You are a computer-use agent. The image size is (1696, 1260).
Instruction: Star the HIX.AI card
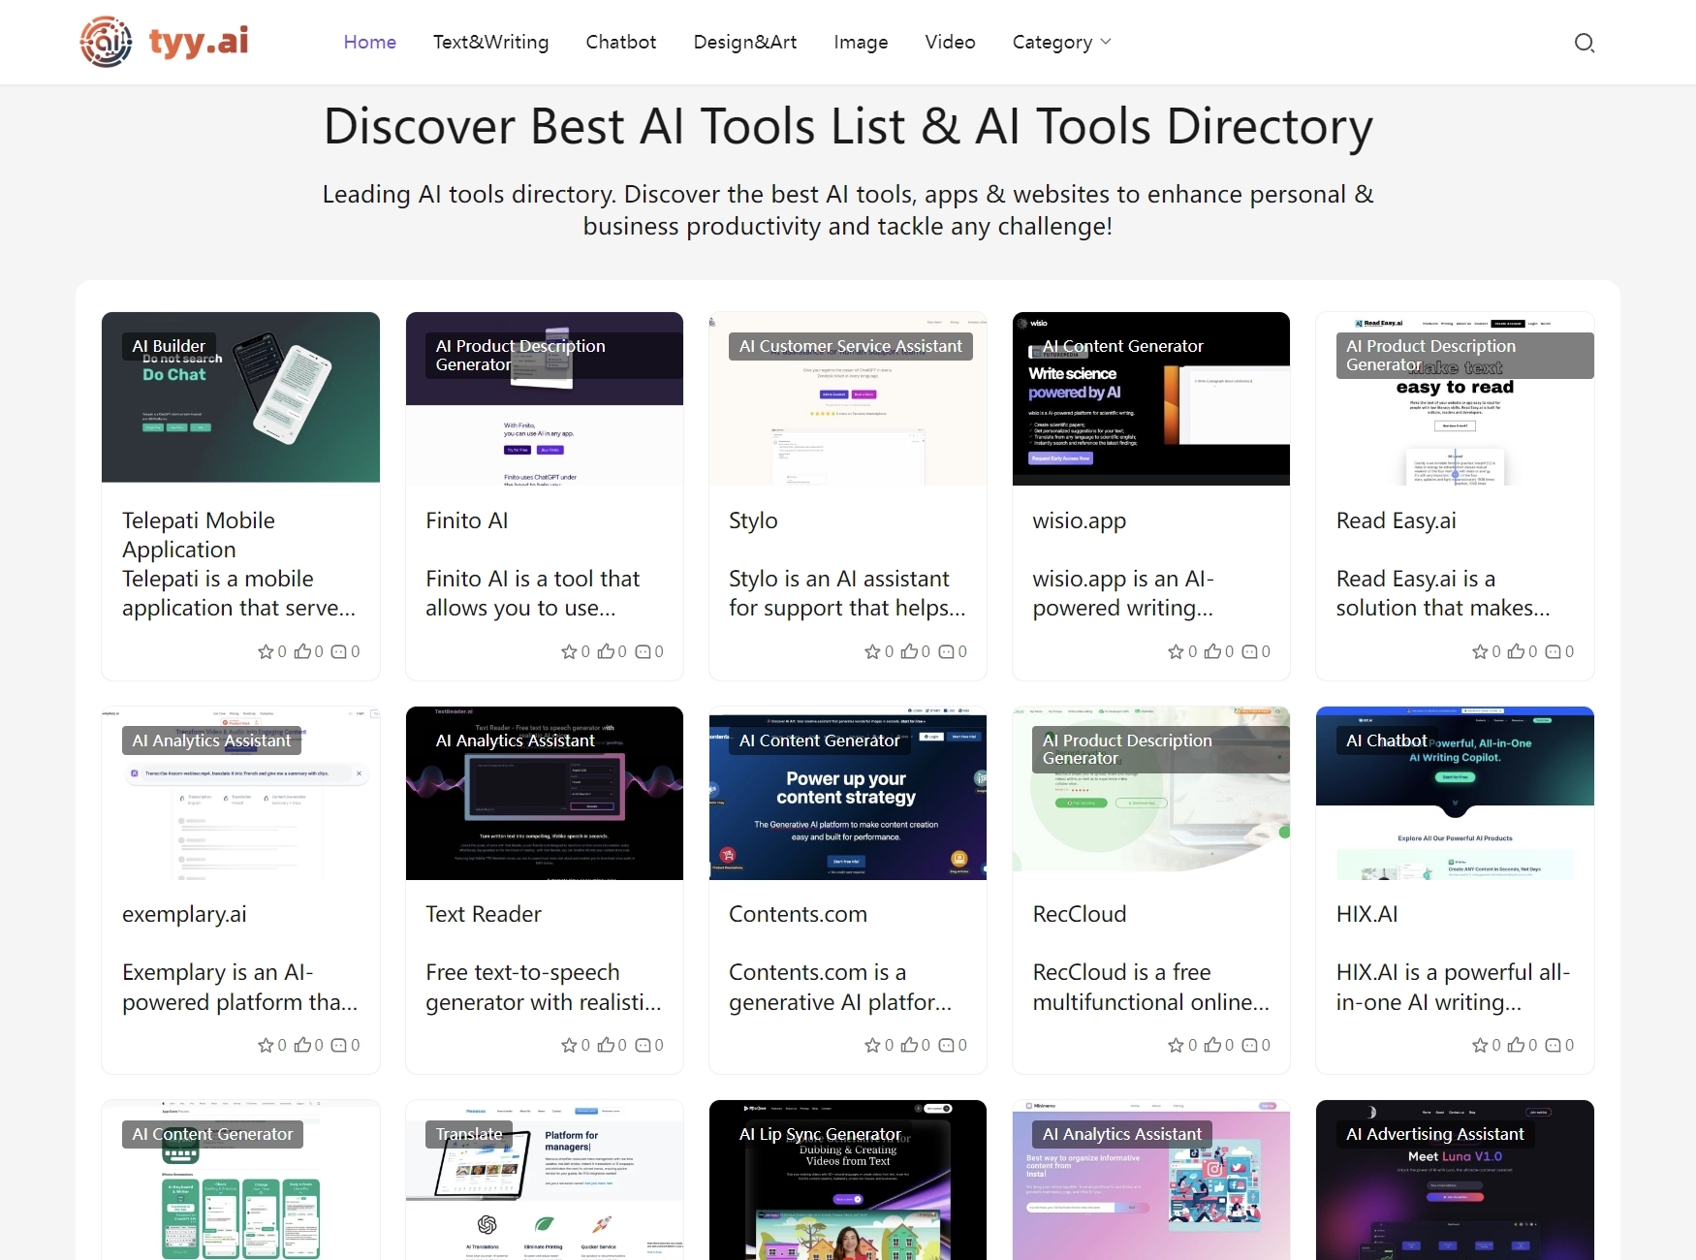tap(1480, 1046)
